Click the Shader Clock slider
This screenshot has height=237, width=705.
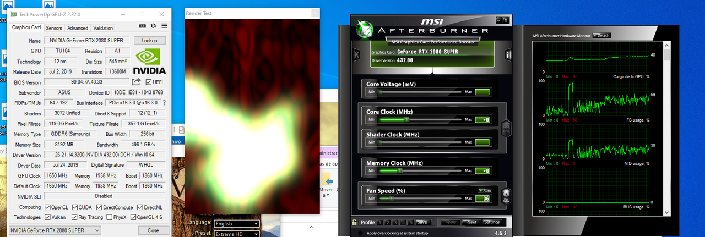(421, 142)
